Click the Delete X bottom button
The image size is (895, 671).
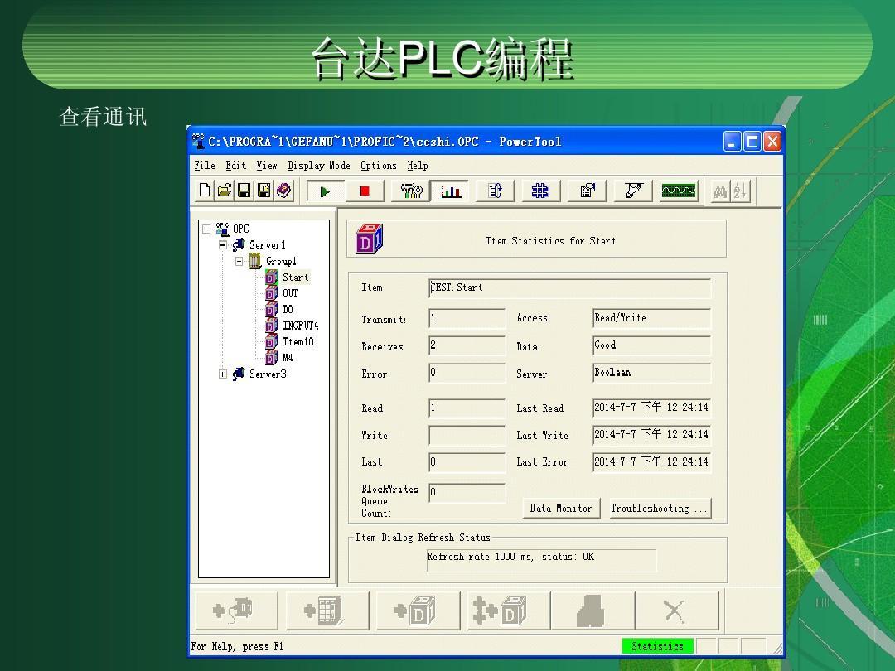coord(676,611)
